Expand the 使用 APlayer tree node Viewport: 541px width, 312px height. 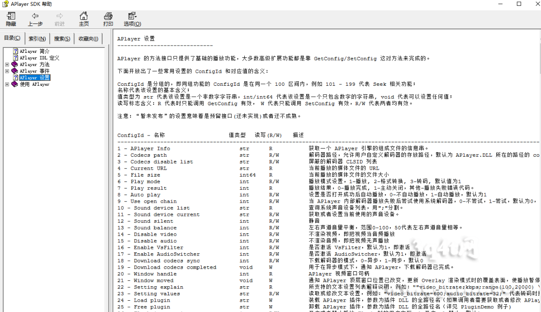7,84
